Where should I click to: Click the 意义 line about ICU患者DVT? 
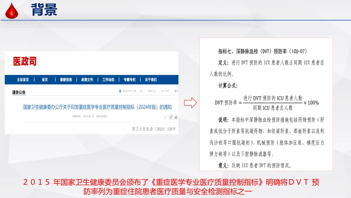coord(255,165)
